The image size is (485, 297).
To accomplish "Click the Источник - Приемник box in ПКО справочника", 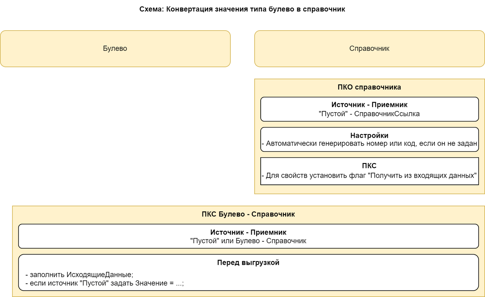I will (x=369, y=109).
